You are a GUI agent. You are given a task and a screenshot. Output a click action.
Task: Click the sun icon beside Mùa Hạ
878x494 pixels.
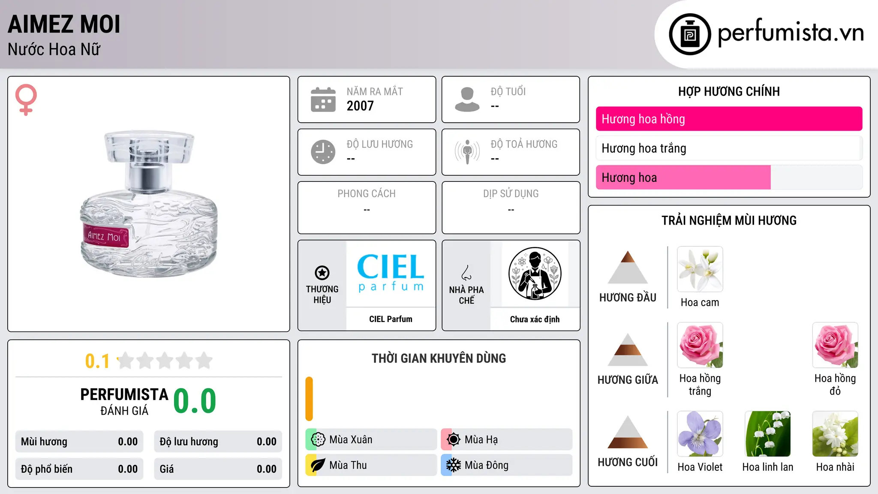[454, 440]
